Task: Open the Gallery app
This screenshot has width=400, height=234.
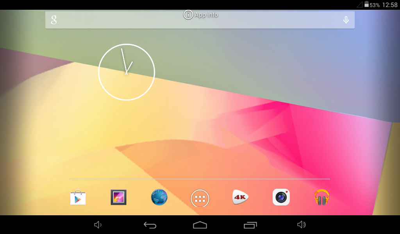Action: click(x=118, y=197)
